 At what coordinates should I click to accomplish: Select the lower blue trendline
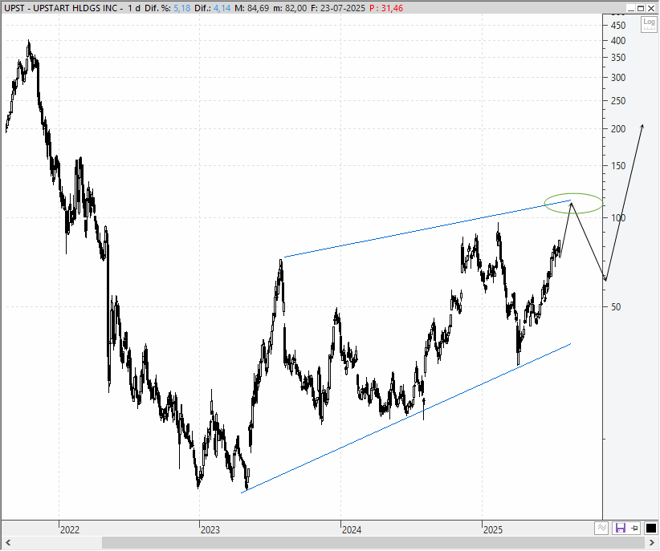(x=405, y=418)
